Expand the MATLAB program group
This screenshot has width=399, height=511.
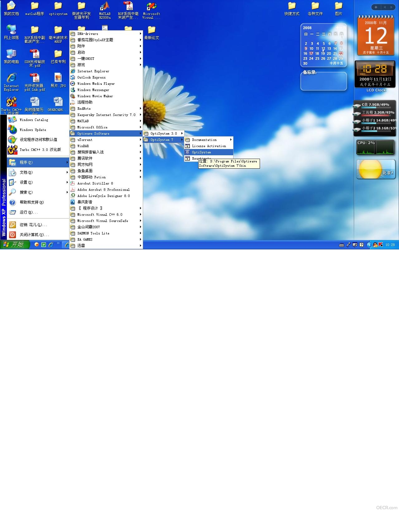pyautogui.click(x=106, y=121)
